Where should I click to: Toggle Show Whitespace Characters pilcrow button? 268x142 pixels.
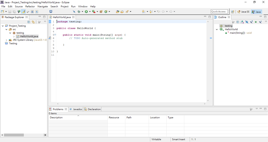(x=37, y=12)
